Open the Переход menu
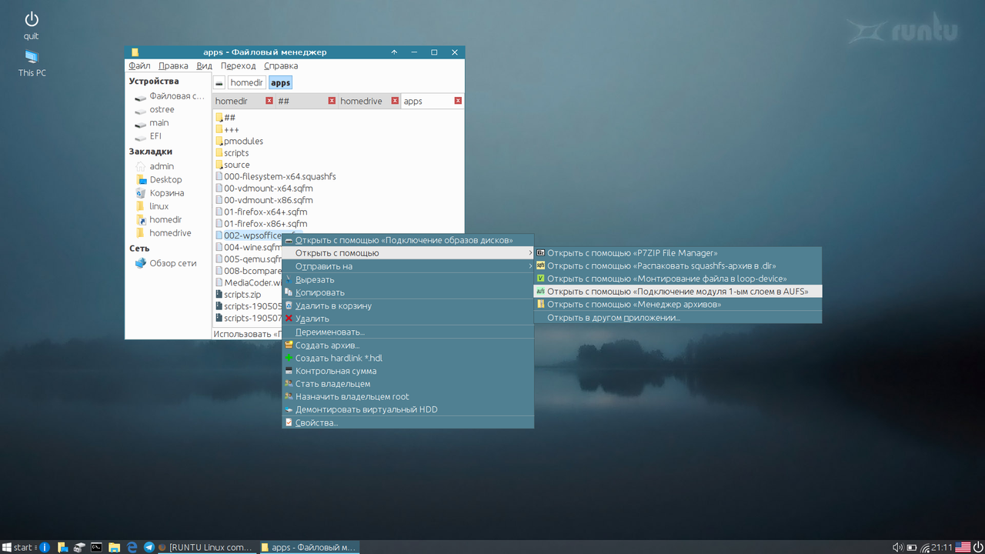Image resolution: width=985 pixels, height=554 pixels. point(238,66)
